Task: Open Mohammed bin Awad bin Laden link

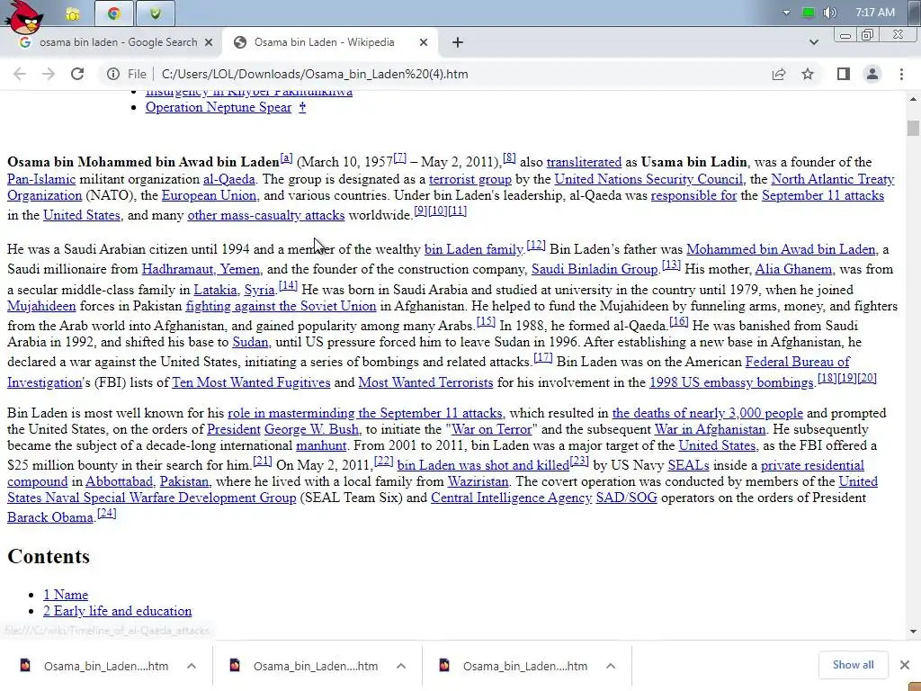Action: click(781, 249)
